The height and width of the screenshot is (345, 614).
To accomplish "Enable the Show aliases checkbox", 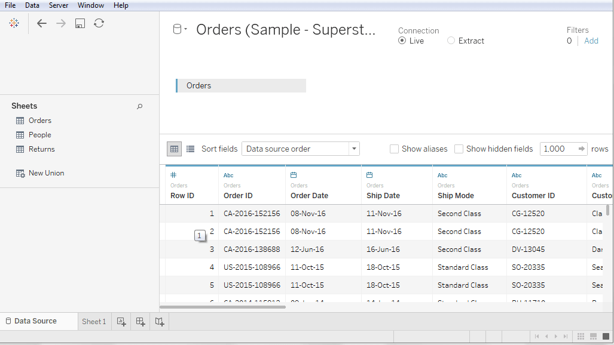I will coord(395,149).
